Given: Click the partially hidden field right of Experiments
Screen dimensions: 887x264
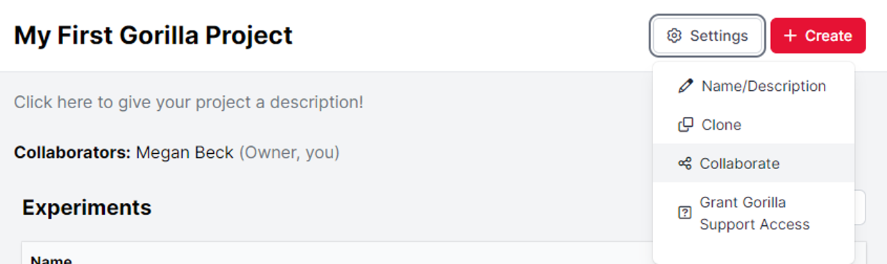Looking at the screenshot, I should tap(860, 207).
